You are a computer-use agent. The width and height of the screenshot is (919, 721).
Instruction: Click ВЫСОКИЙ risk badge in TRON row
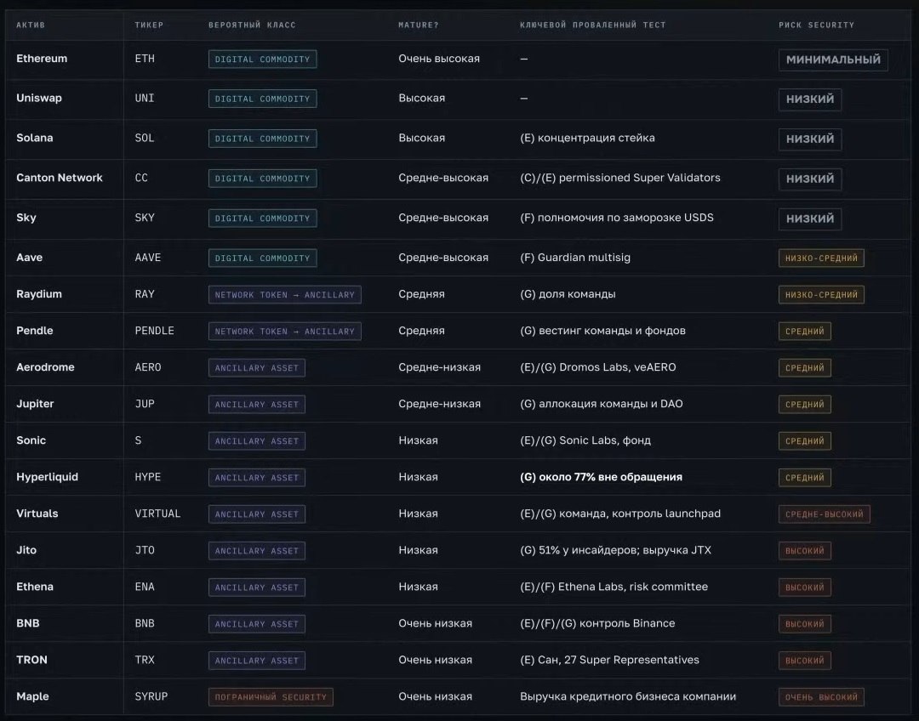(805, 661)
